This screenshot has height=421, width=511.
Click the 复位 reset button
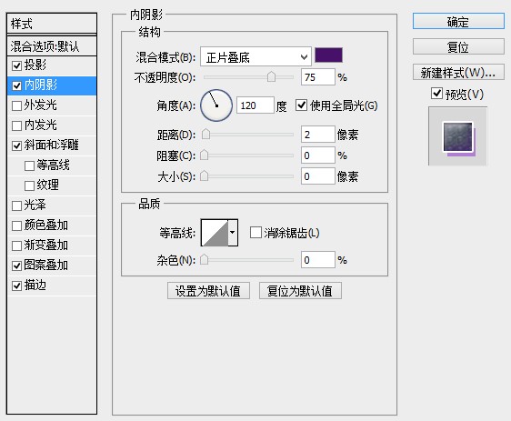[x=458, y=46]
